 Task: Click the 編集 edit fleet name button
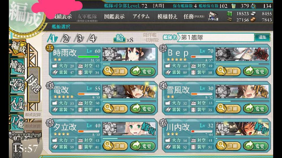pos(262,37)
